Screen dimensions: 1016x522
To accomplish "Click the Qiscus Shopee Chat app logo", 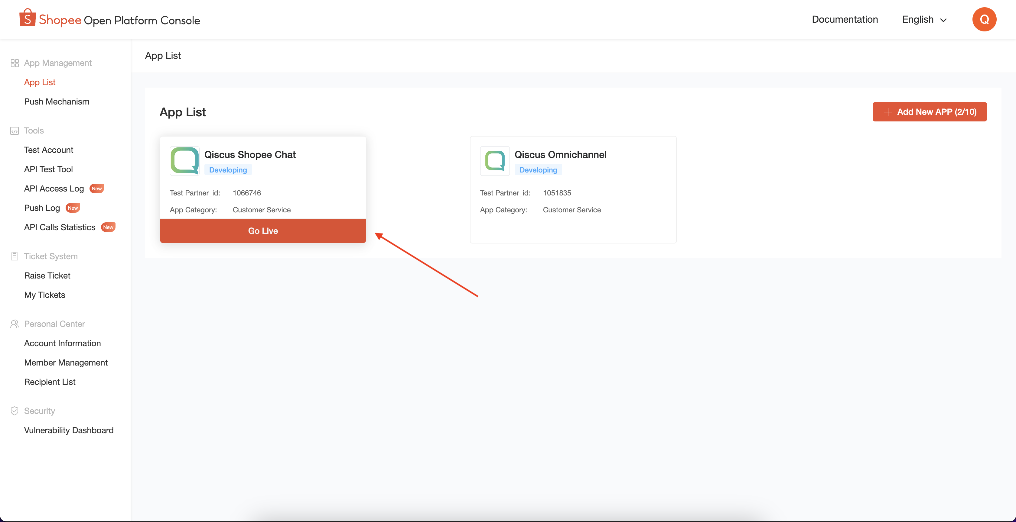I will point(184,161).
